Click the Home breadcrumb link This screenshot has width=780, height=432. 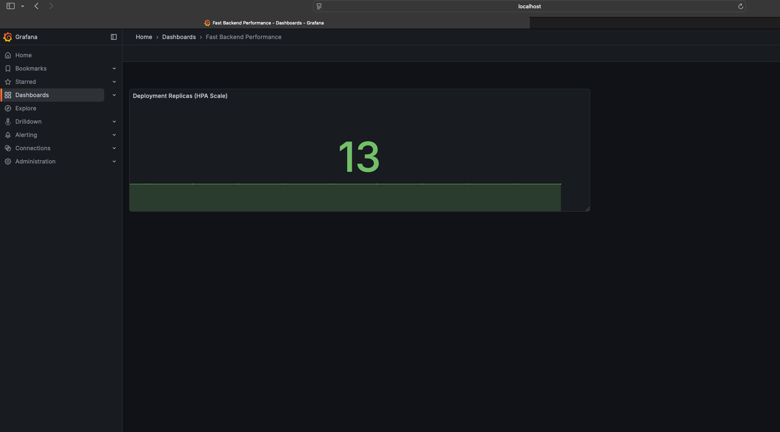(x=144, y=37)
